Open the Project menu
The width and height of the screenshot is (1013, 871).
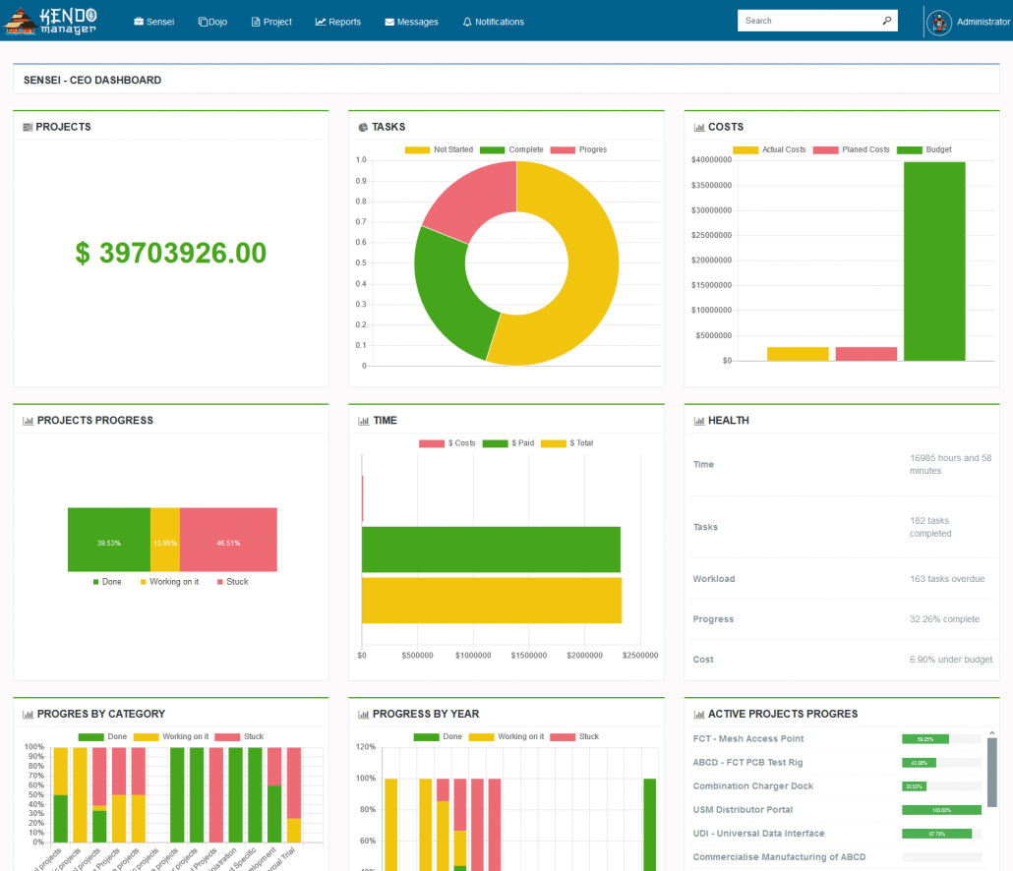(x=271, y=21)
